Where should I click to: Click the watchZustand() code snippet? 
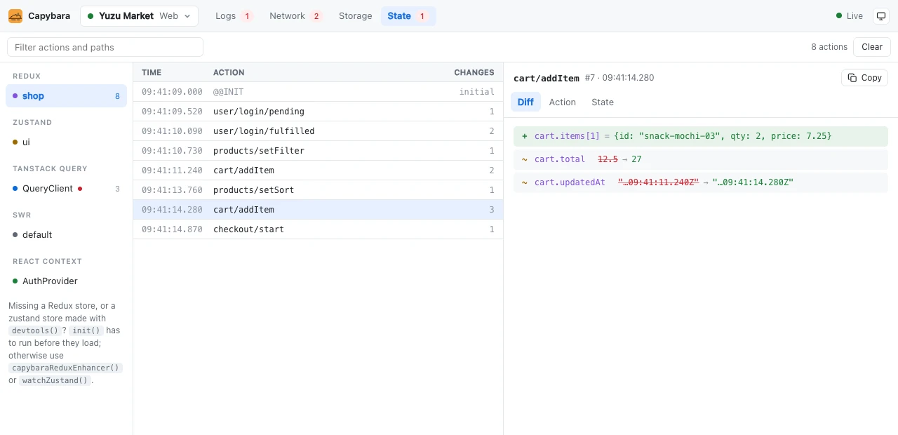click(55, 380)
